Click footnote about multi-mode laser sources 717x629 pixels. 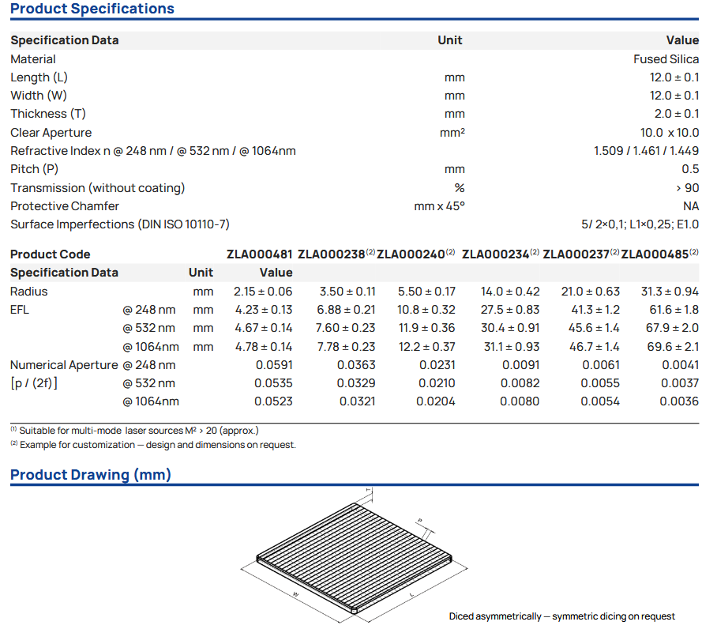pos(134,431)
